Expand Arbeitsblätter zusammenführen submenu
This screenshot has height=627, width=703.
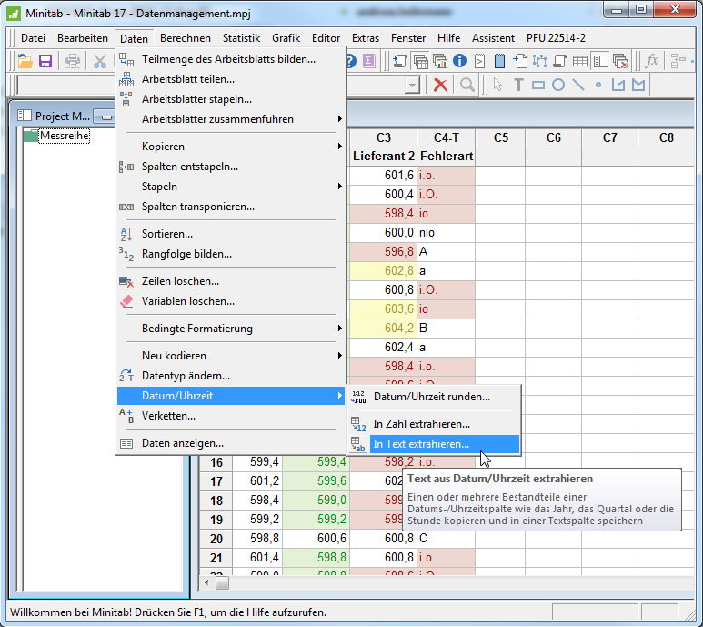pos(231,119)
